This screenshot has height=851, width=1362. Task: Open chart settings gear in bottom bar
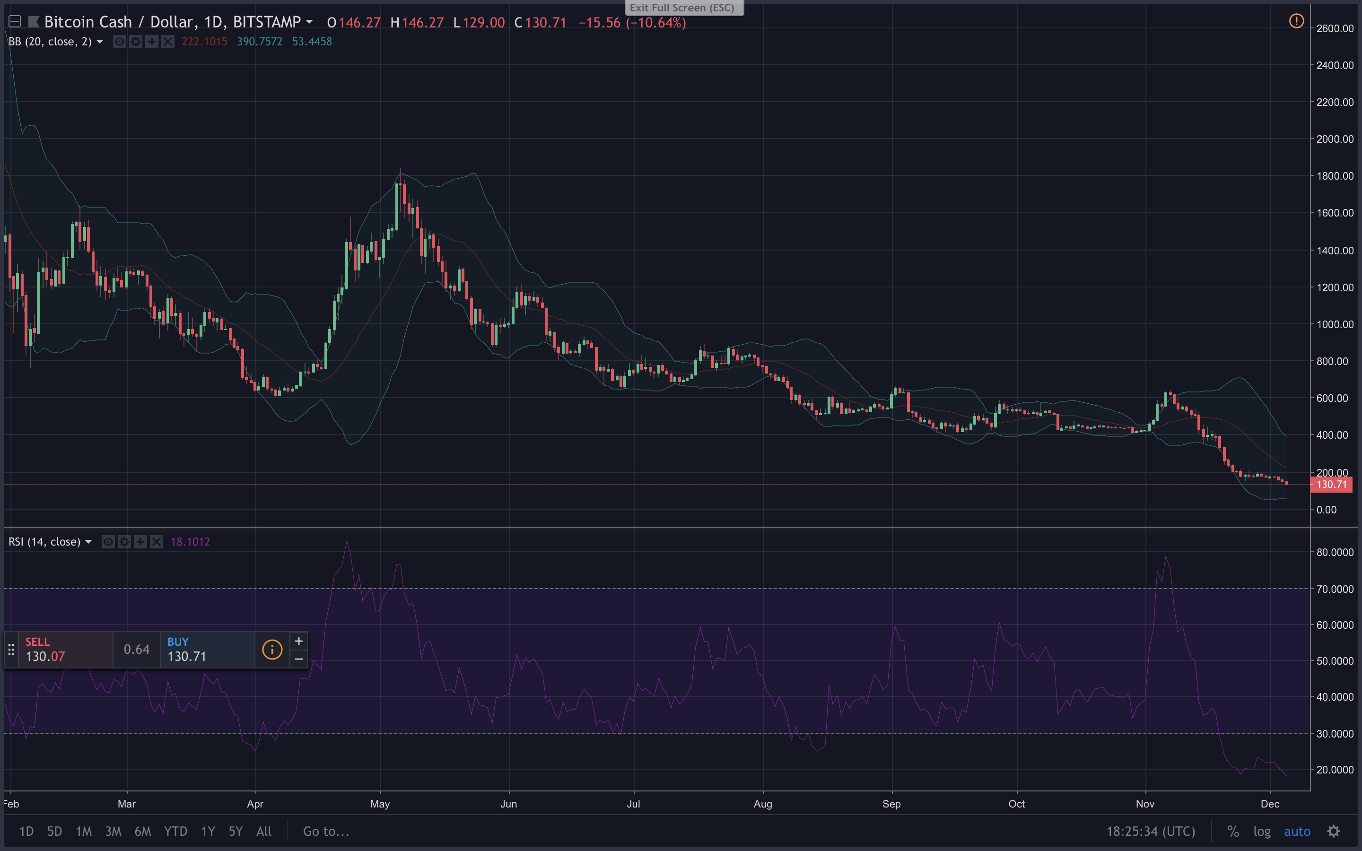coord(1334,831)
